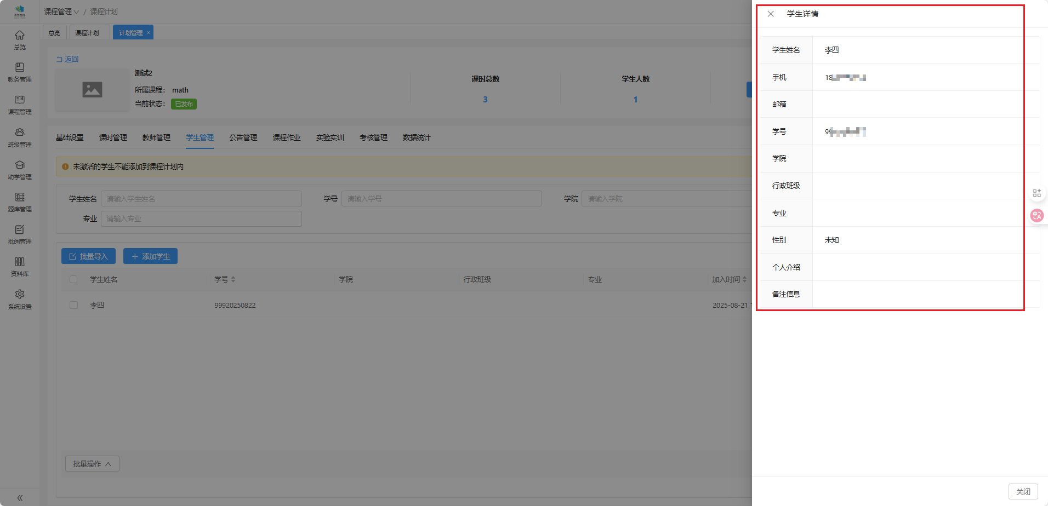Switch to the 课时管理 tab
1048x506 pixels.
(x=113, y=137)
